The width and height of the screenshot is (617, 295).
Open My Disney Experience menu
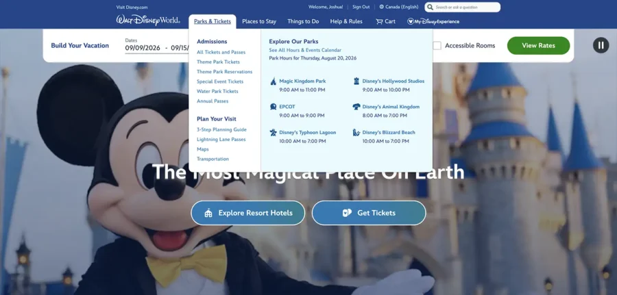point(433,22)
